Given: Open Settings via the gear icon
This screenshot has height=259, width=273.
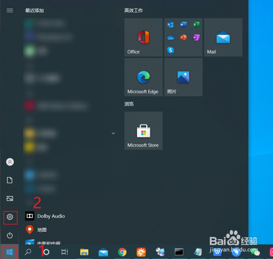Looking at the screenshot, I should (10, 217).
